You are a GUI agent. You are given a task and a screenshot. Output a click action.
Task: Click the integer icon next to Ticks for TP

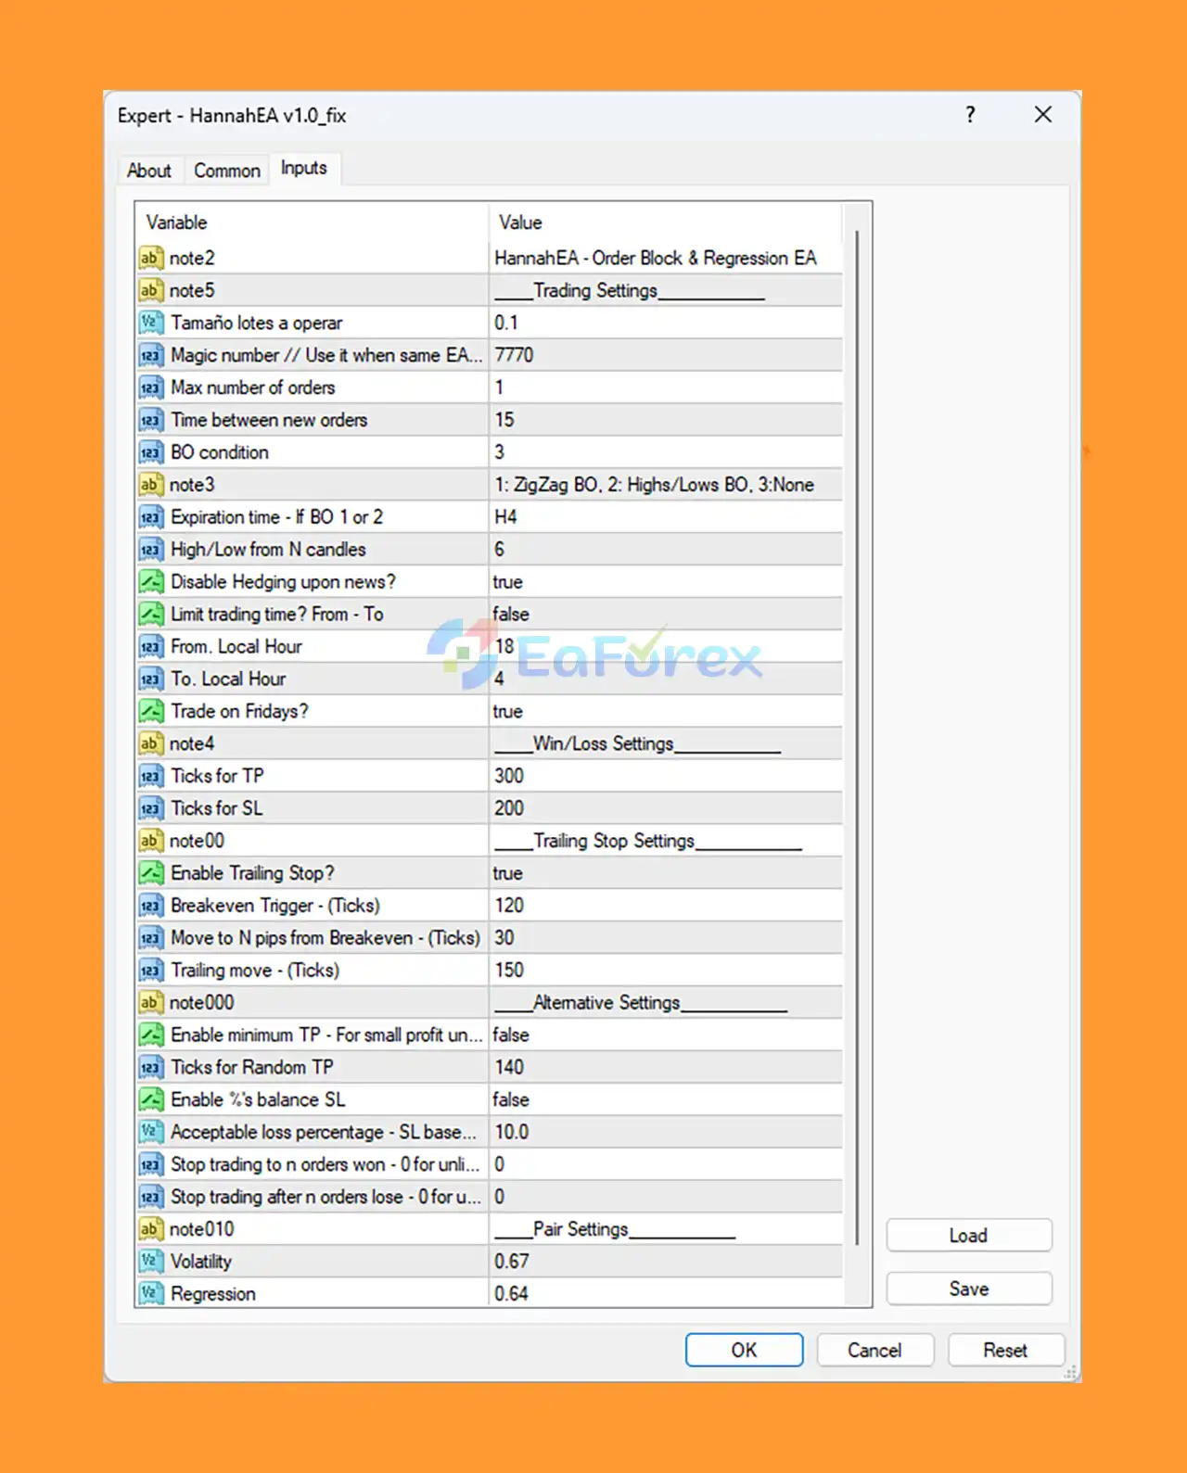[150, 776]
